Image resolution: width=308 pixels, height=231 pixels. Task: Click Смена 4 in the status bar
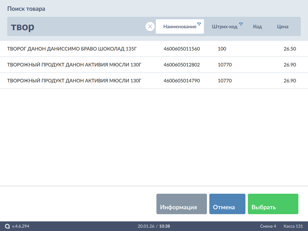click(x=268, y=226)
